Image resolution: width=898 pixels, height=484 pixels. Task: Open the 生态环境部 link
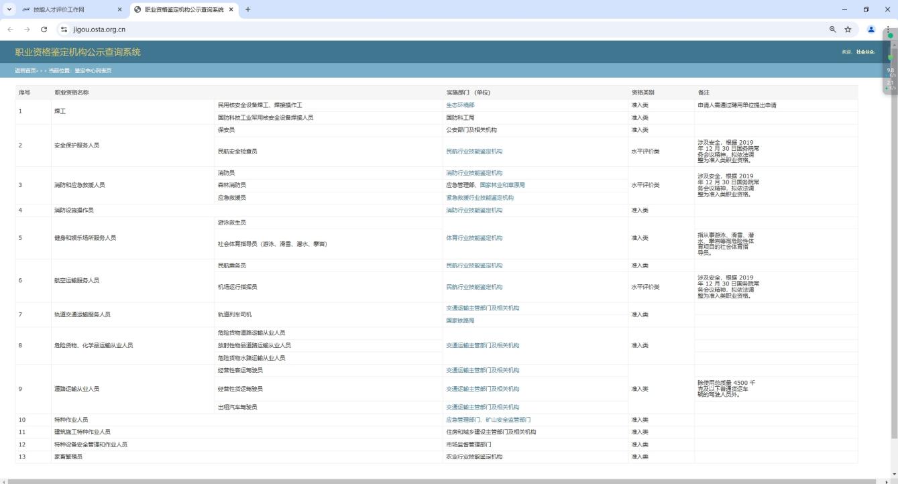460,105
